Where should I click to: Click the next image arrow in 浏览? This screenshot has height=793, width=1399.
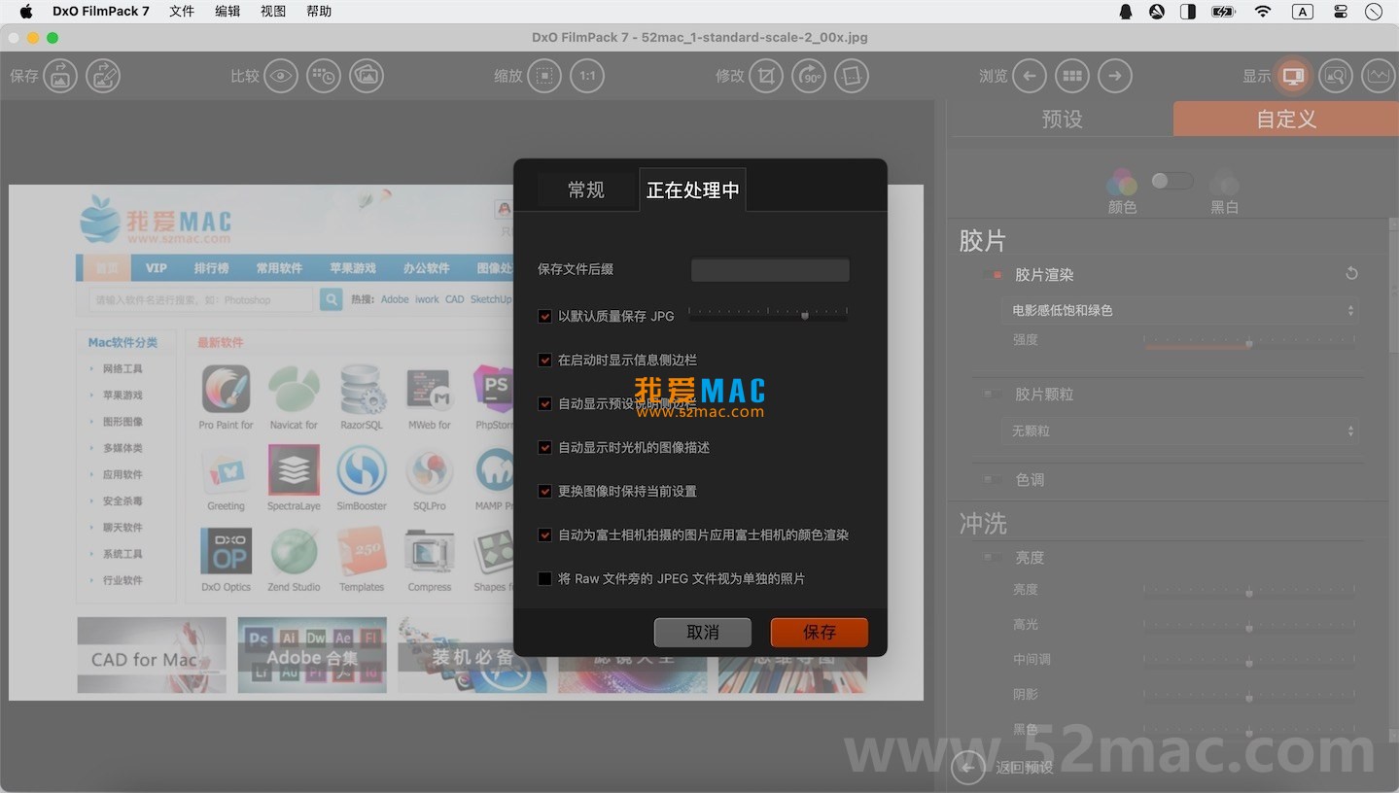(x=1115, y=76)
